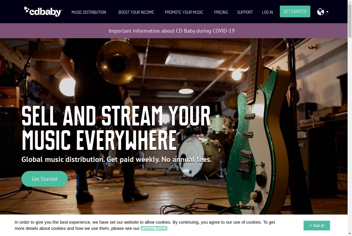
Task: Open the Boost Your Income menu
Action: click(x=136, y=12)
